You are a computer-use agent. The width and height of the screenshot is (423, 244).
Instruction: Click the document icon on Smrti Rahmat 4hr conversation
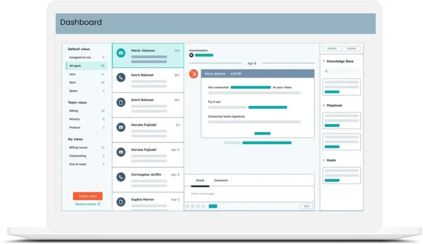121,102
